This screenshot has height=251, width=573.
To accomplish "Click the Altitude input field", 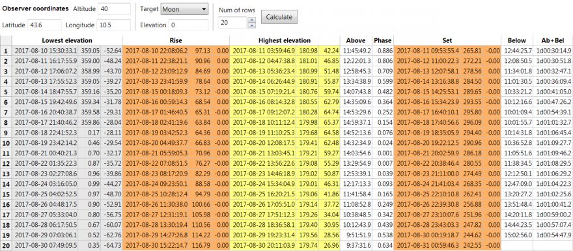I will (x=115, y=9).
